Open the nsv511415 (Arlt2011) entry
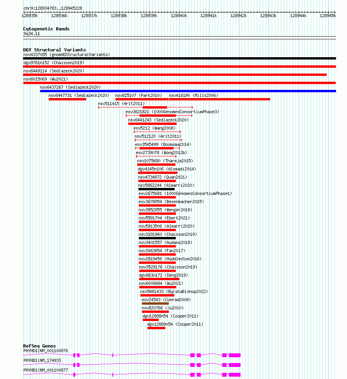 click(x=121, y=104)
